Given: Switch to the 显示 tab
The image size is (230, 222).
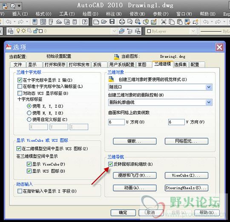Looking at the screenshot, I should click(x=34, y=65).
